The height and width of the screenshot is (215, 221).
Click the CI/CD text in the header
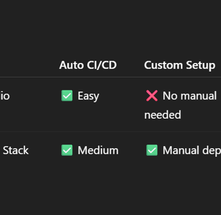(x=102, y=65)
